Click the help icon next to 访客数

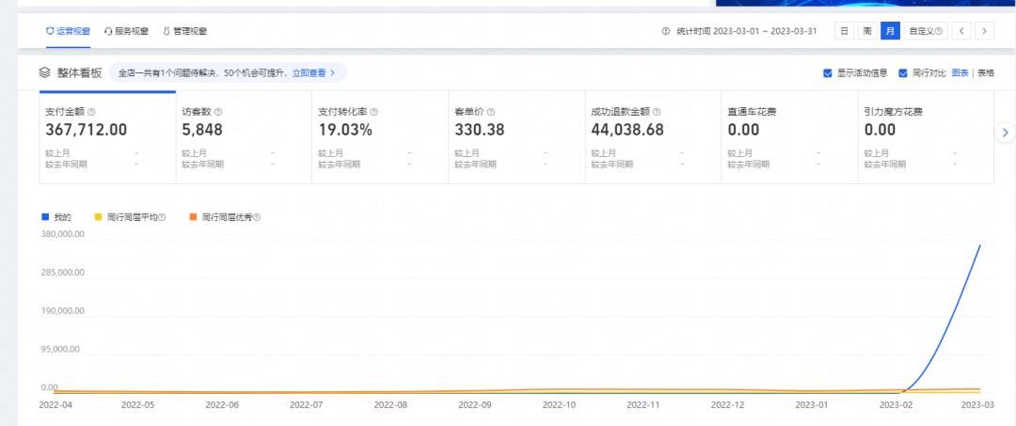point(218,112)
